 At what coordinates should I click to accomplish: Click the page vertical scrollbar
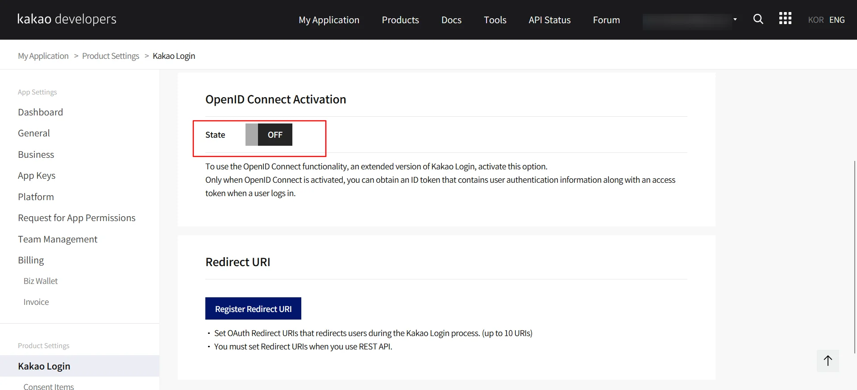855,256
